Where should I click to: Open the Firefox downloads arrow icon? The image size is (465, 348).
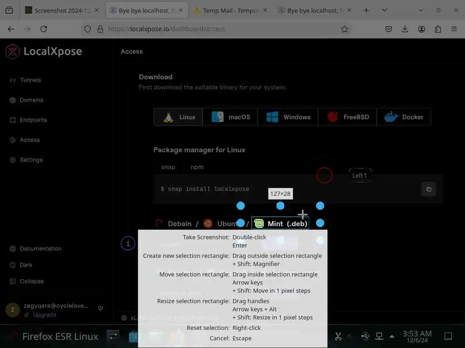[405, 29]
